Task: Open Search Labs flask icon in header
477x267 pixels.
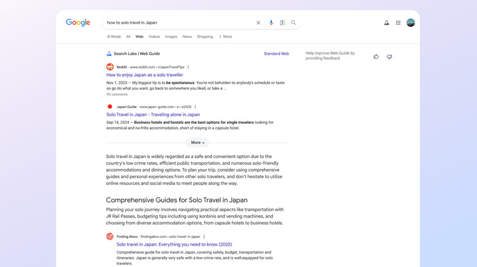Action: pos(386,23)
